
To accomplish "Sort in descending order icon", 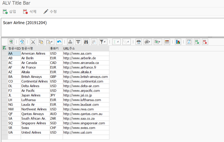I will tap(78, 42).
